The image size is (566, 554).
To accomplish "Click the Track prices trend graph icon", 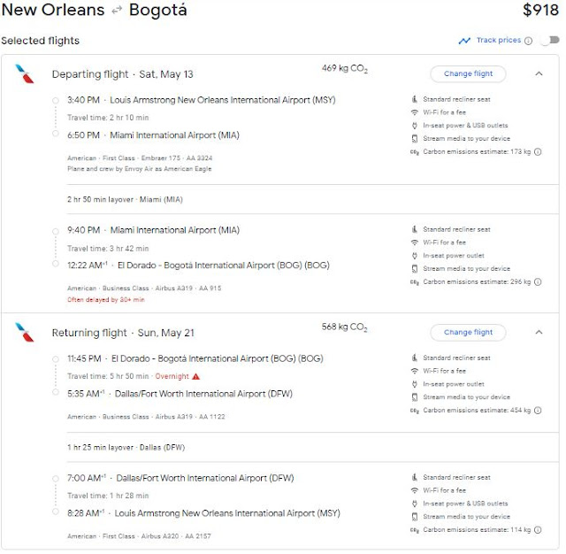I will click(x=464, y=41).
